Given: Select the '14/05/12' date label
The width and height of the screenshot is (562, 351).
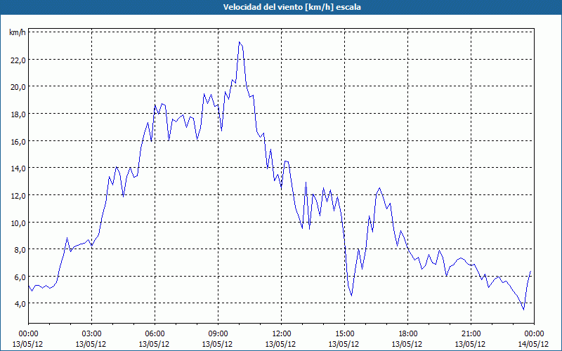Looking at the screenshot, I should click(534, 344).
